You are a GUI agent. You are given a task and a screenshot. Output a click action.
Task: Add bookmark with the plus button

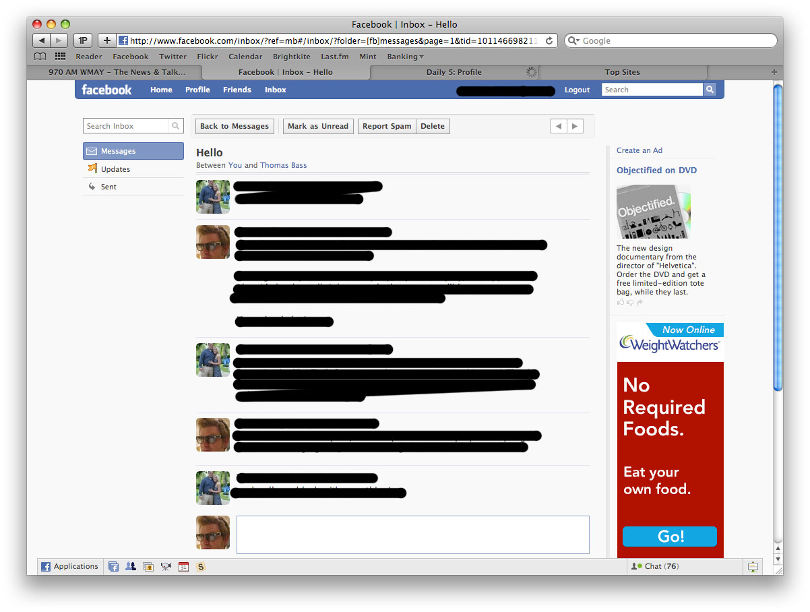(106, 40)
